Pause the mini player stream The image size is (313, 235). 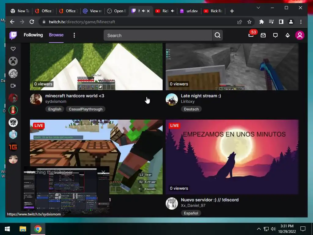click(x=75, y=196)
